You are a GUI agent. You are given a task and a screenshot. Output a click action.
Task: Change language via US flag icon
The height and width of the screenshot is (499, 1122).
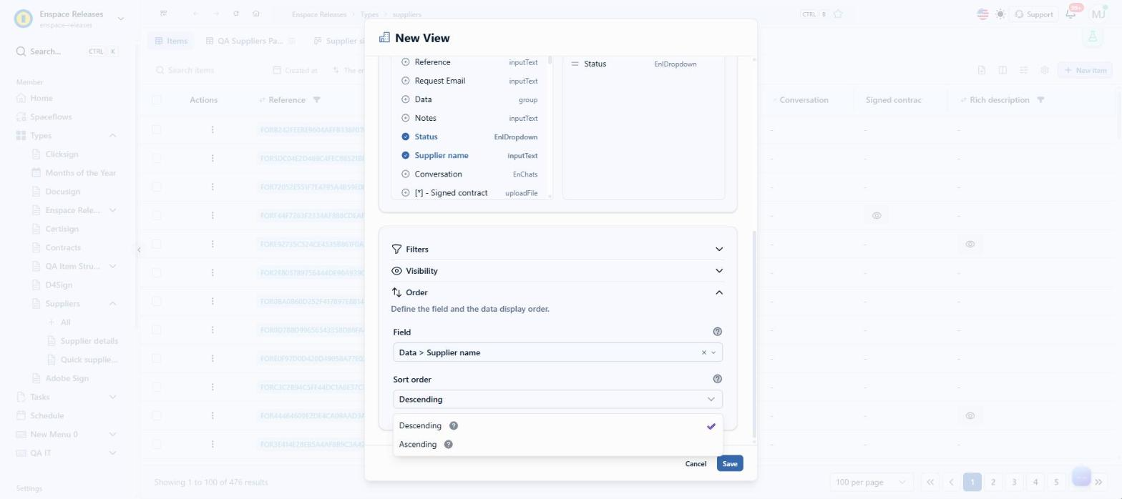pyautogui.click(x=982, y=14)
